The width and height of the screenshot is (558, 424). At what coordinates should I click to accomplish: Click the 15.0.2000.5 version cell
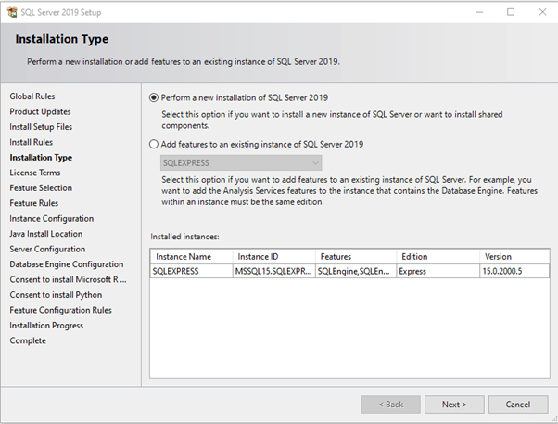pyautogui.click(x=514, y=271)
